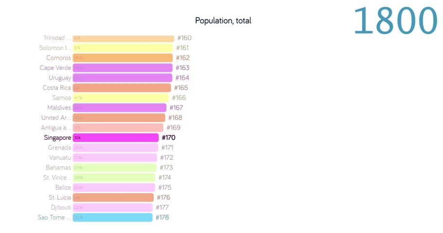The image size is (443, 233).
Task: Select the Maldives country label
Action: (59, 108)
